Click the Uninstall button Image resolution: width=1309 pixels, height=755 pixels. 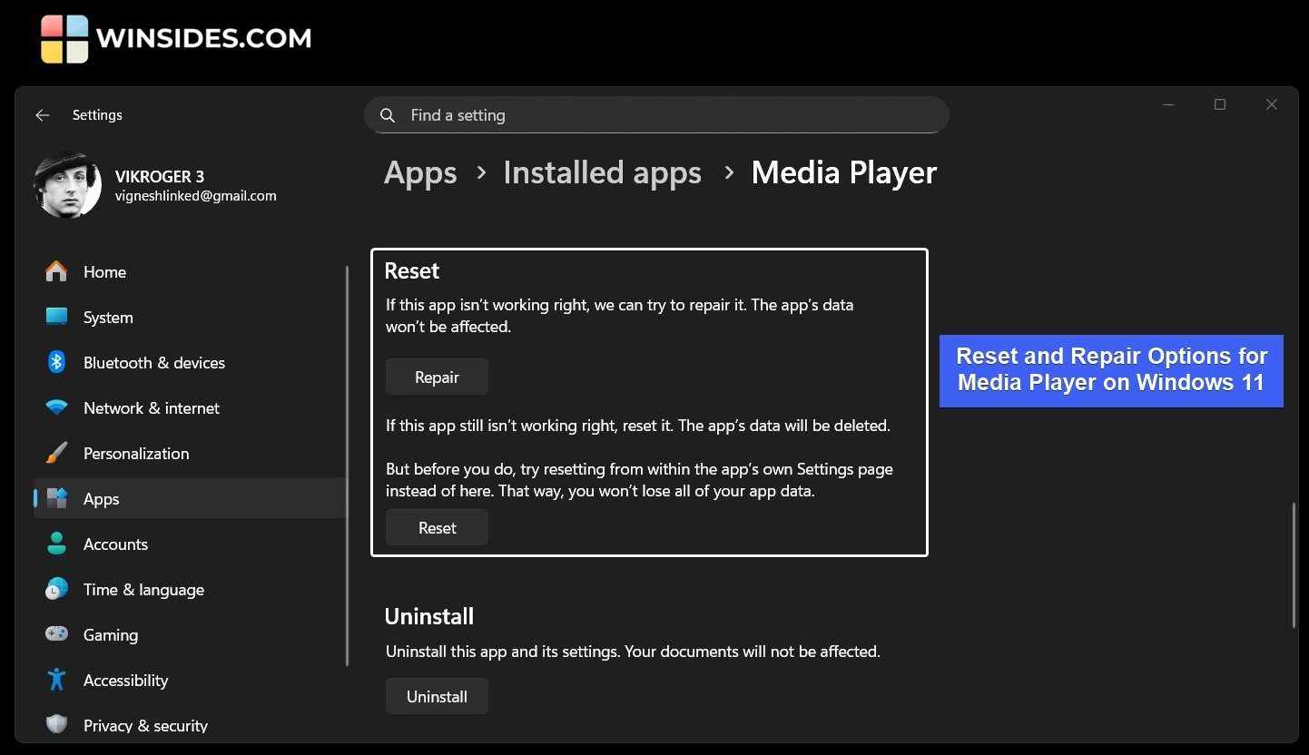(437, 697)
